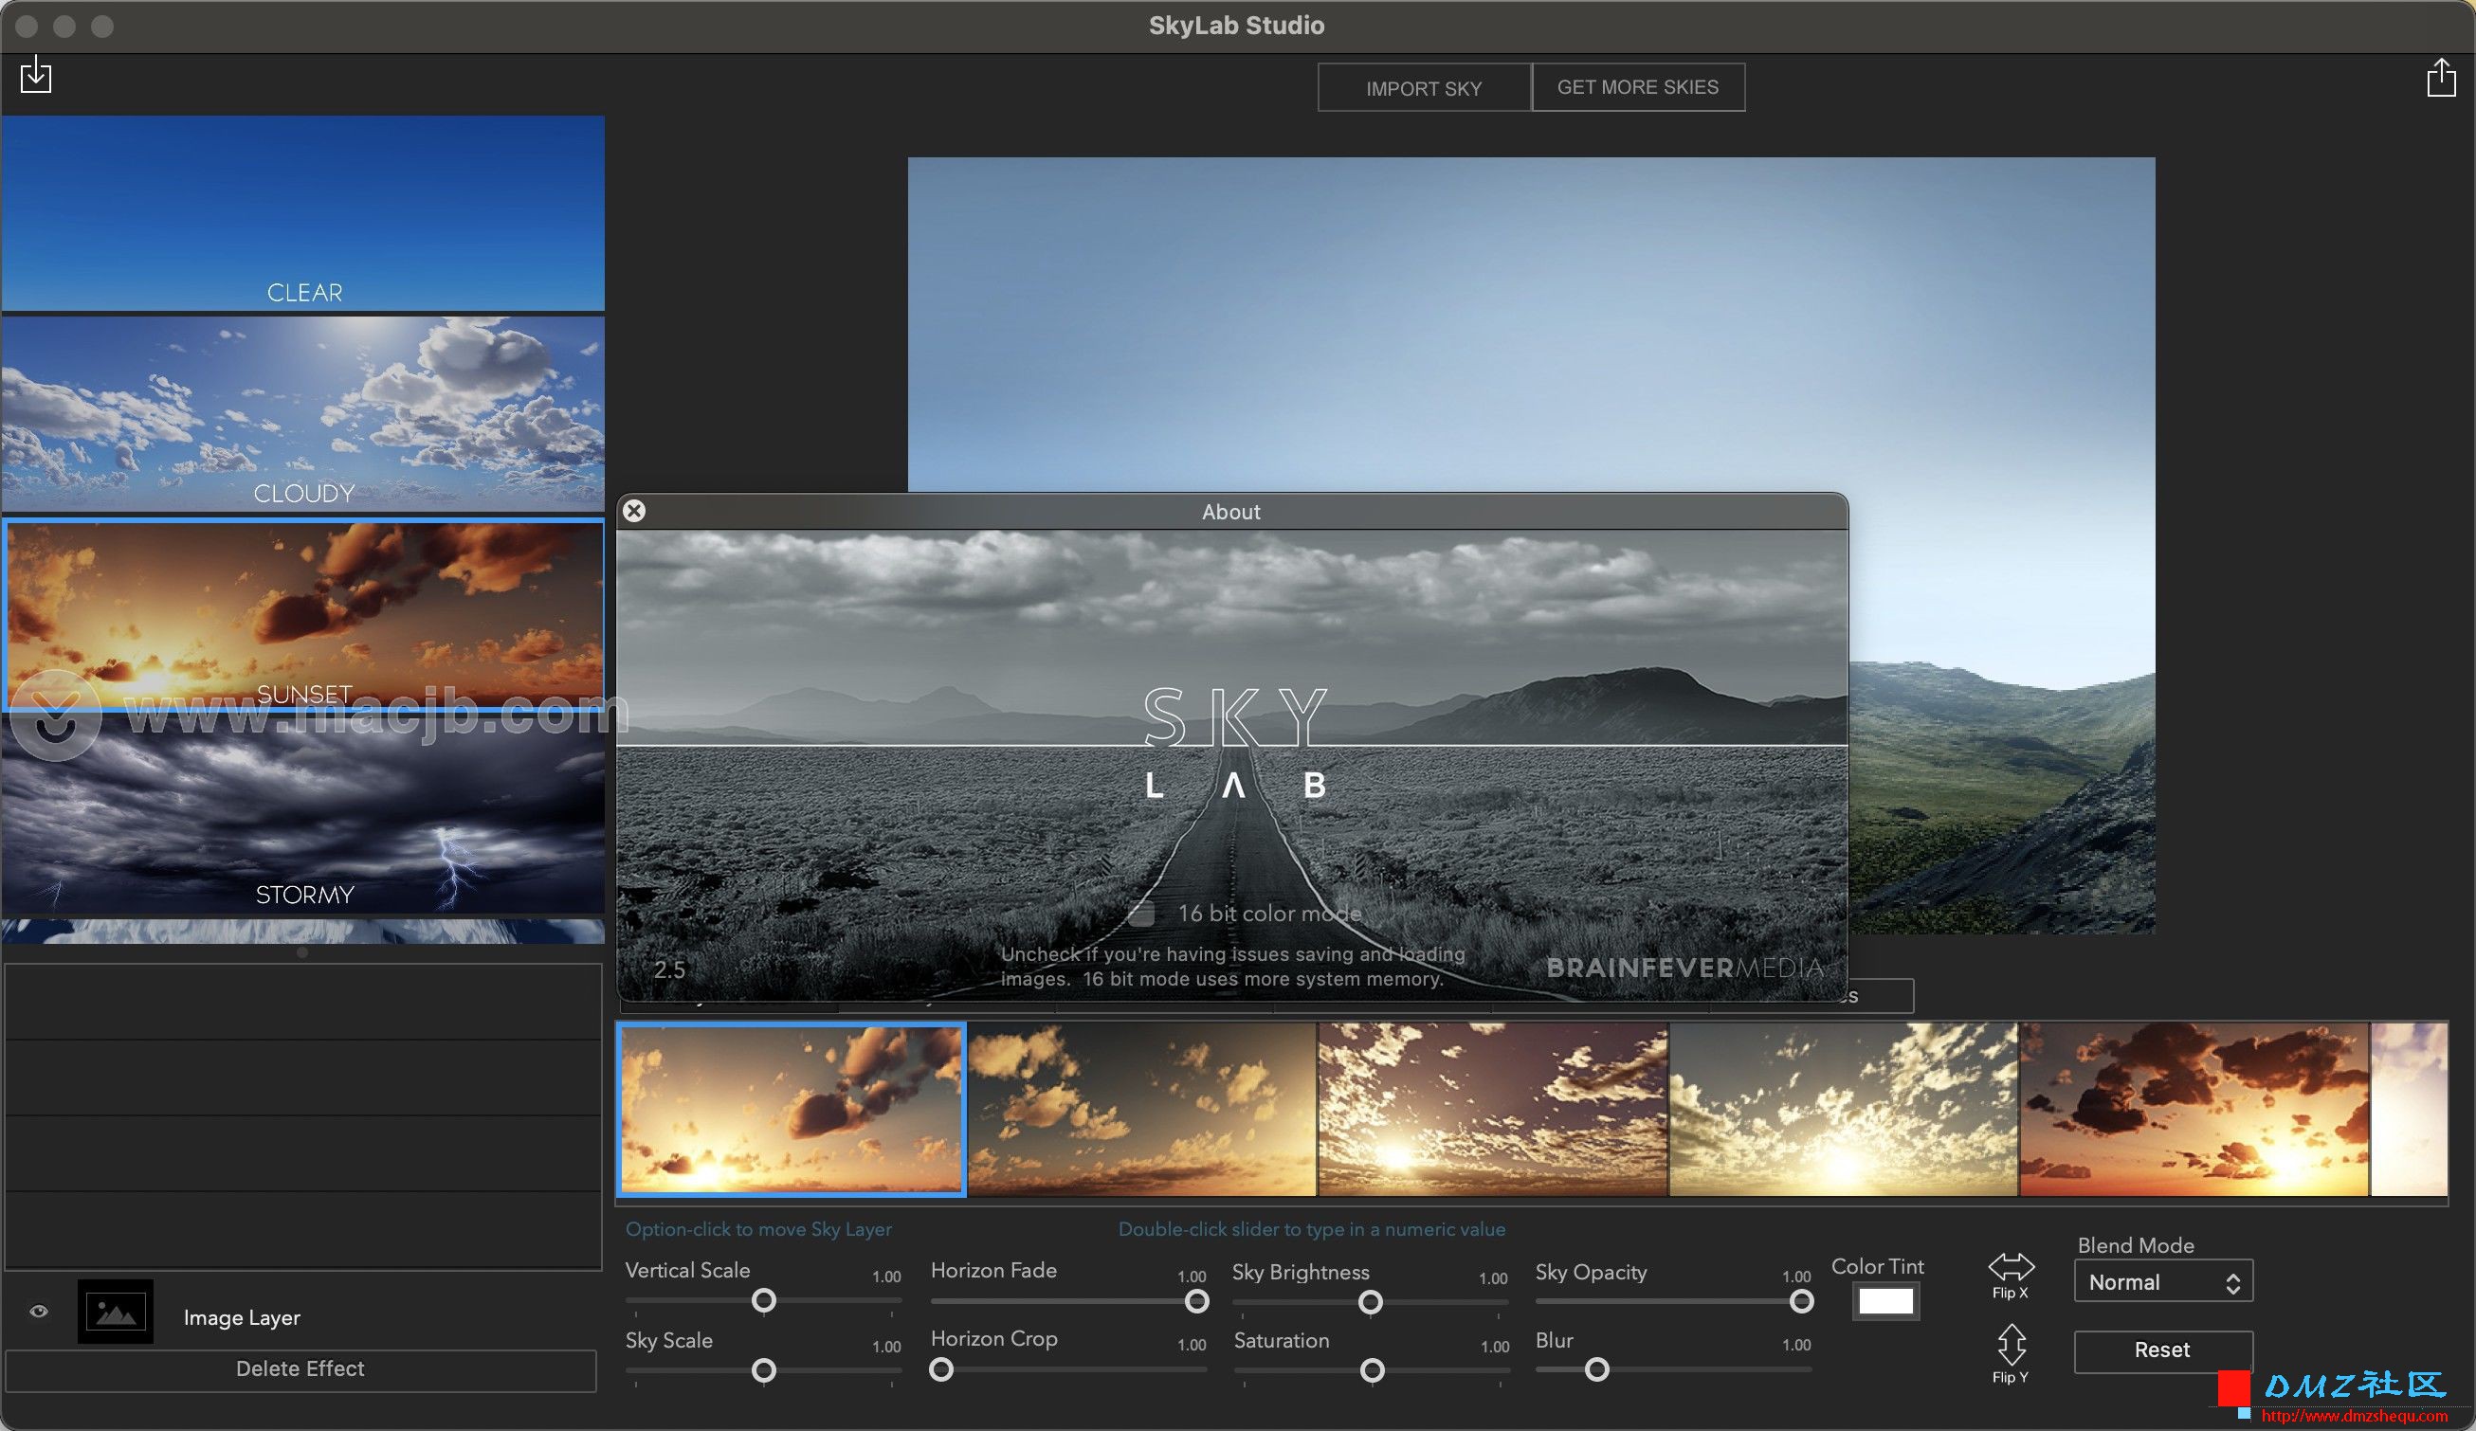Click the Sky Scale slider knob
2476x1431 pixels.
click(x=763, y=1370)
